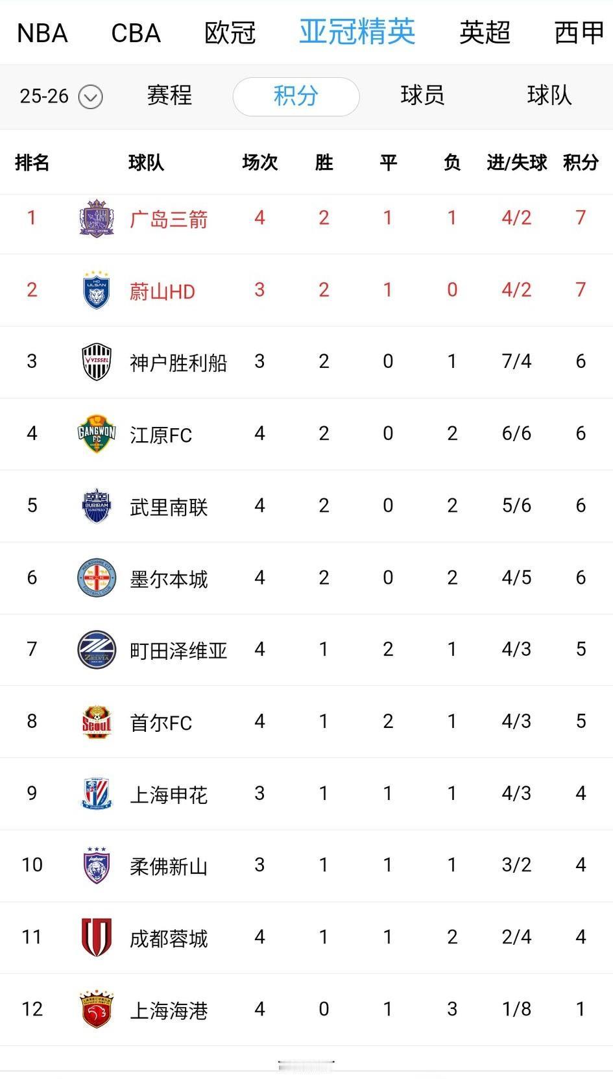Open the 赛程 schedule section
The height and width of the screenshot is (1079, 613).
pos(169,95)
